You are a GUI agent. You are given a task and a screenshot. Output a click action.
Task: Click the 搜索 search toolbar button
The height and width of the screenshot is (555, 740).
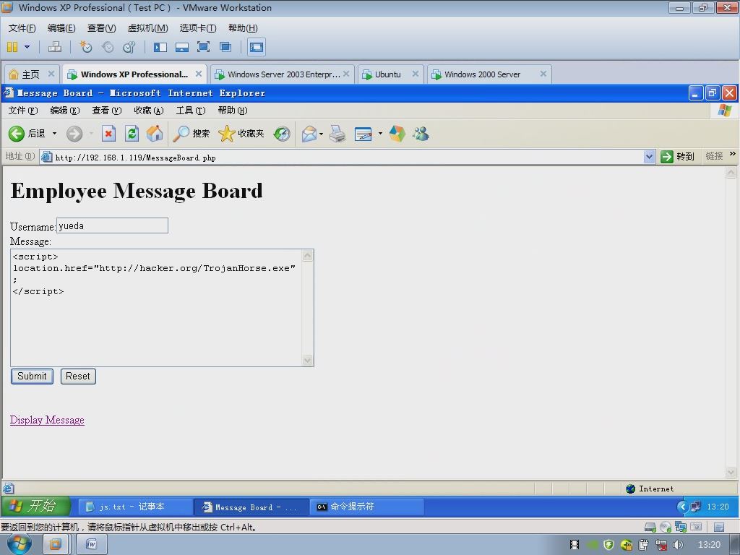(x=191, y=134)
